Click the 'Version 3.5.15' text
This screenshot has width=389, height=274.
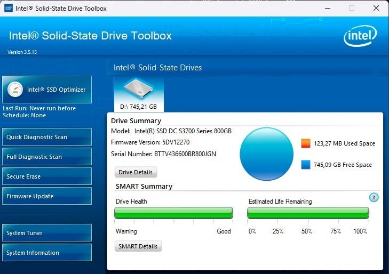(x=22, y=52)
